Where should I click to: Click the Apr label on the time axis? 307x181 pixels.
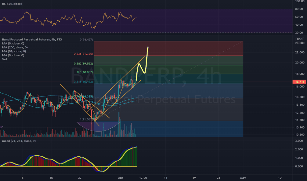coord(121,178)
